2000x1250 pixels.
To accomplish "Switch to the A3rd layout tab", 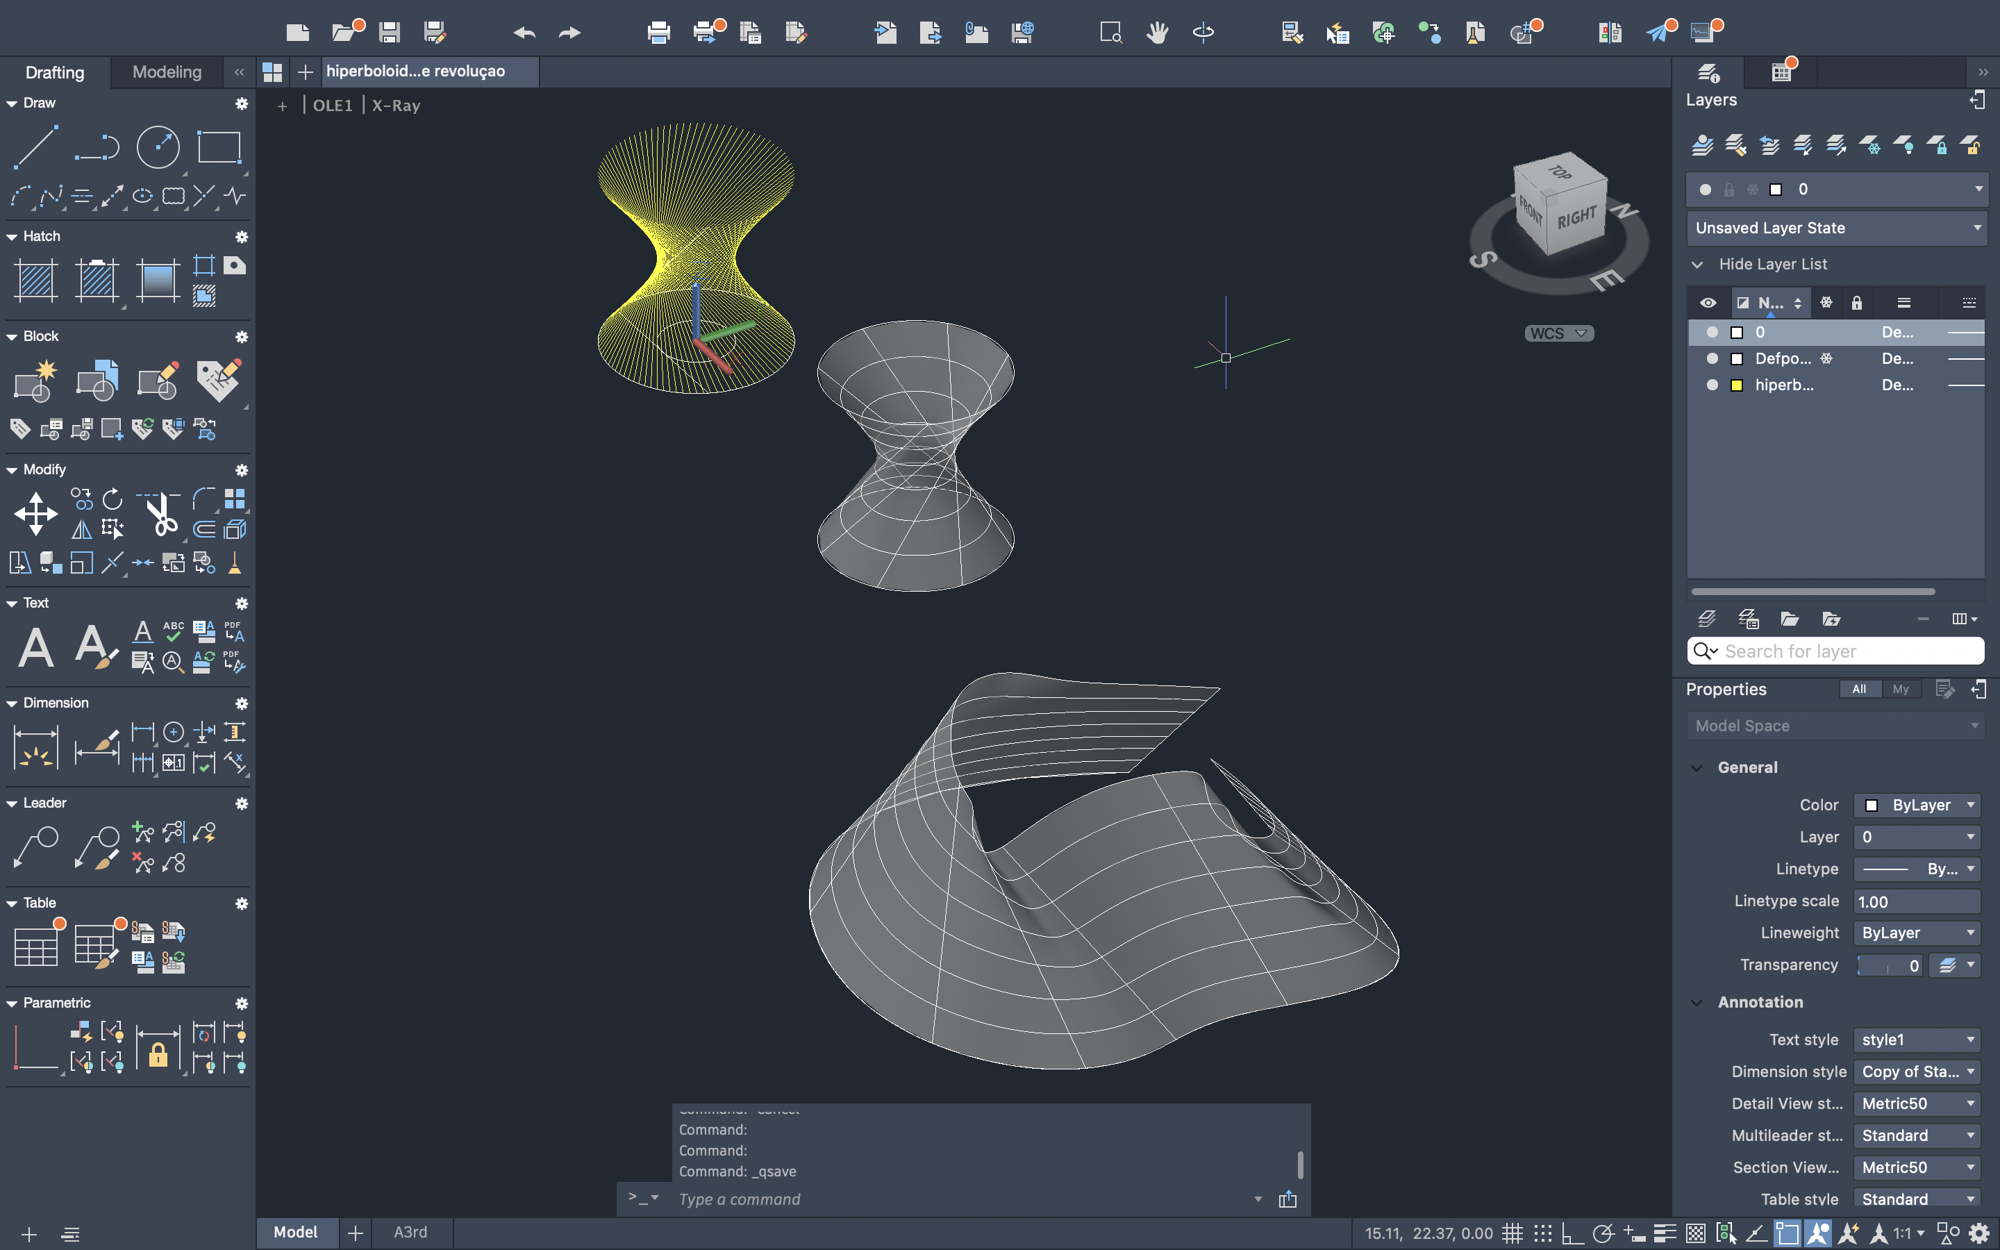I will pyautogui.click(x=410, y=1233).
